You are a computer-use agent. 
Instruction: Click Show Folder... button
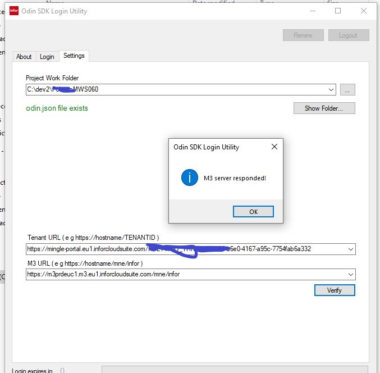324,108
